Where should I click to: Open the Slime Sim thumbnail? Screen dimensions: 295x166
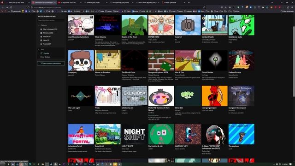pos(188,96)
